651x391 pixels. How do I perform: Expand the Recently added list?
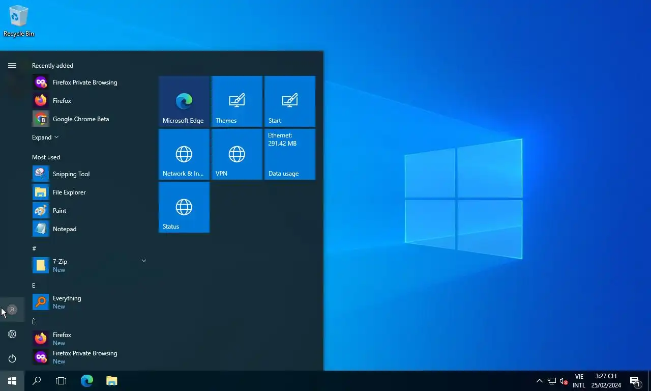click(x=45, y=137)
